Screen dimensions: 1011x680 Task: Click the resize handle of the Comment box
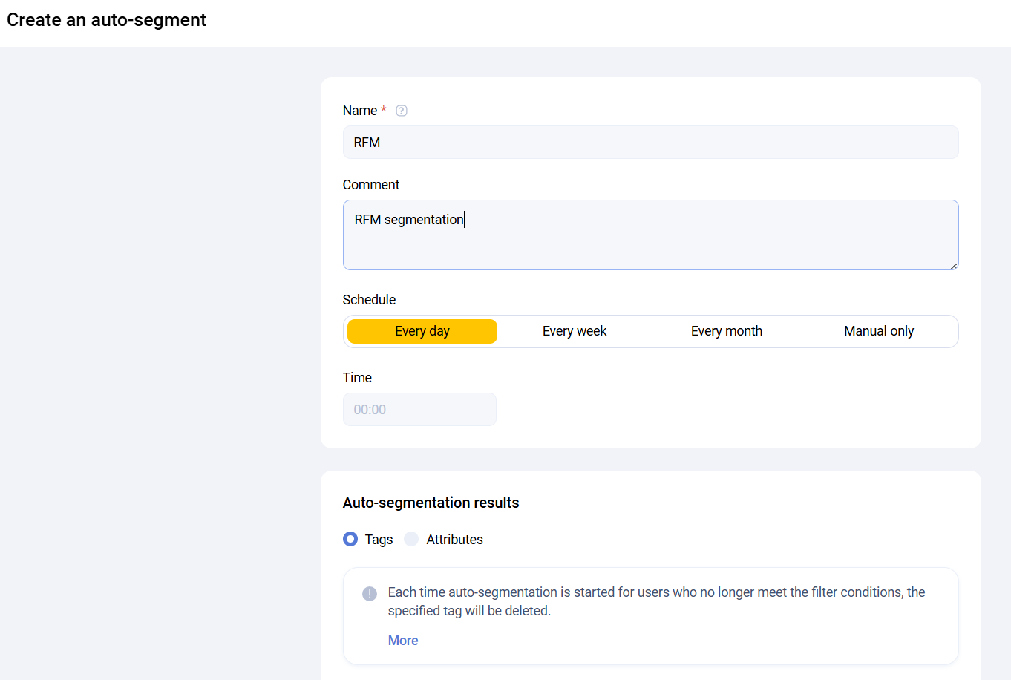[x=953, y=265]
